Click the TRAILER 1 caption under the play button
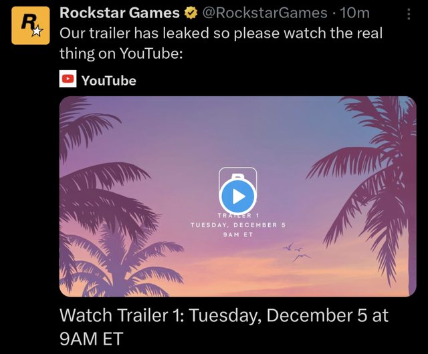The height and width of the screenshot is (354, 428). point(238,216)
